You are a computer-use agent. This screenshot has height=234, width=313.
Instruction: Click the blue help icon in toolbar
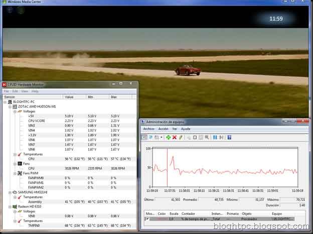click(x=229, y=137)
